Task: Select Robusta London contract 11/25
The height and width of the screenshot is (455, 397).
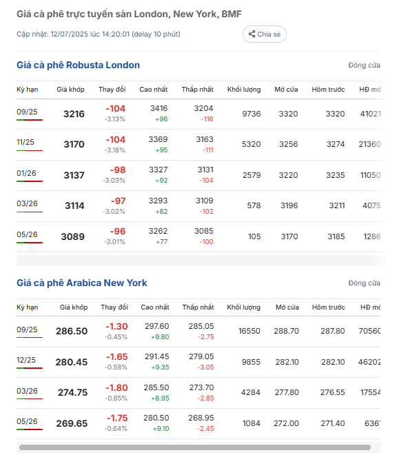Action: tap(26, 142)
